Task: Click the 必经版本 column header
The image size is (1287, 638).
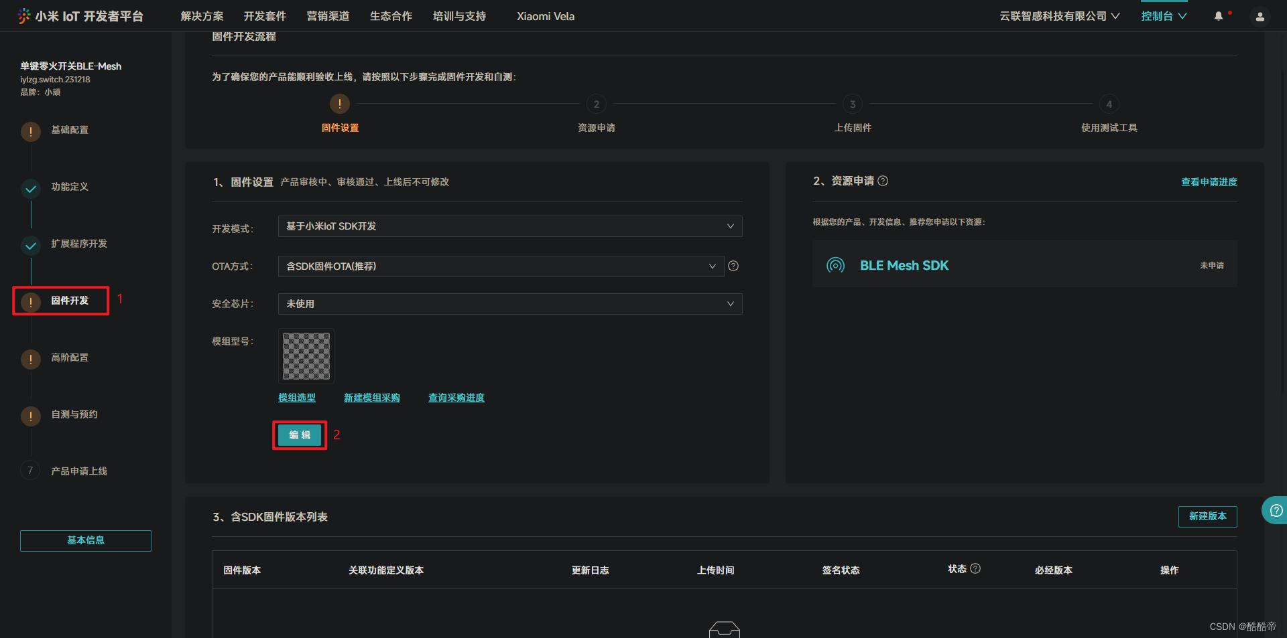Action: coord(1054,570)
